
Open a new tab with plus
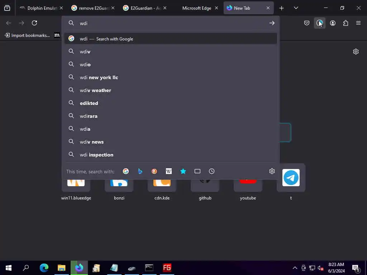281,8
